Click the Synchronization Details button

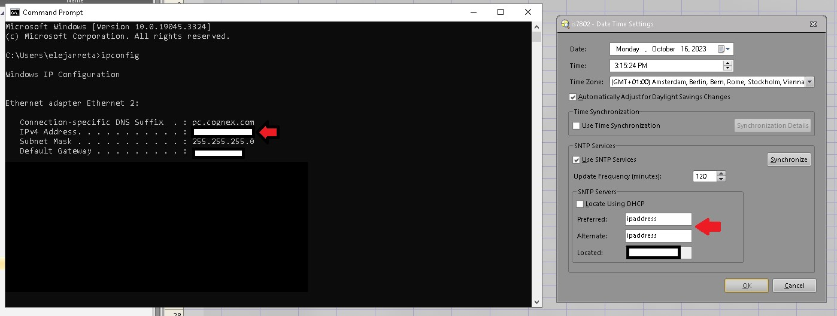point(772,125)
